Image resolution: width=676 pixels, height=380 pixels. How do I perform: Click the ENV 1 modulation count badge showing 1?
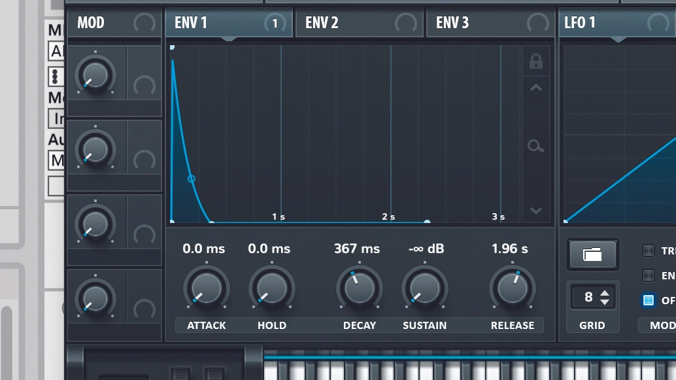[x=275, y=23]
